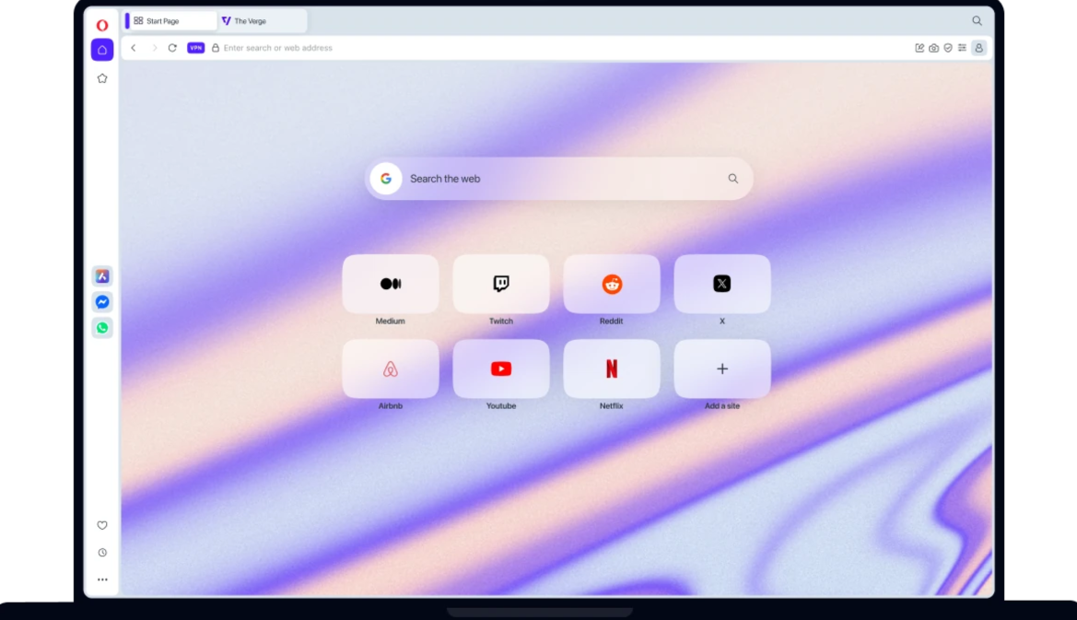The image size is (1077, 620).
Task: Open the Opera logo main menu
Action: click(102, 25)
